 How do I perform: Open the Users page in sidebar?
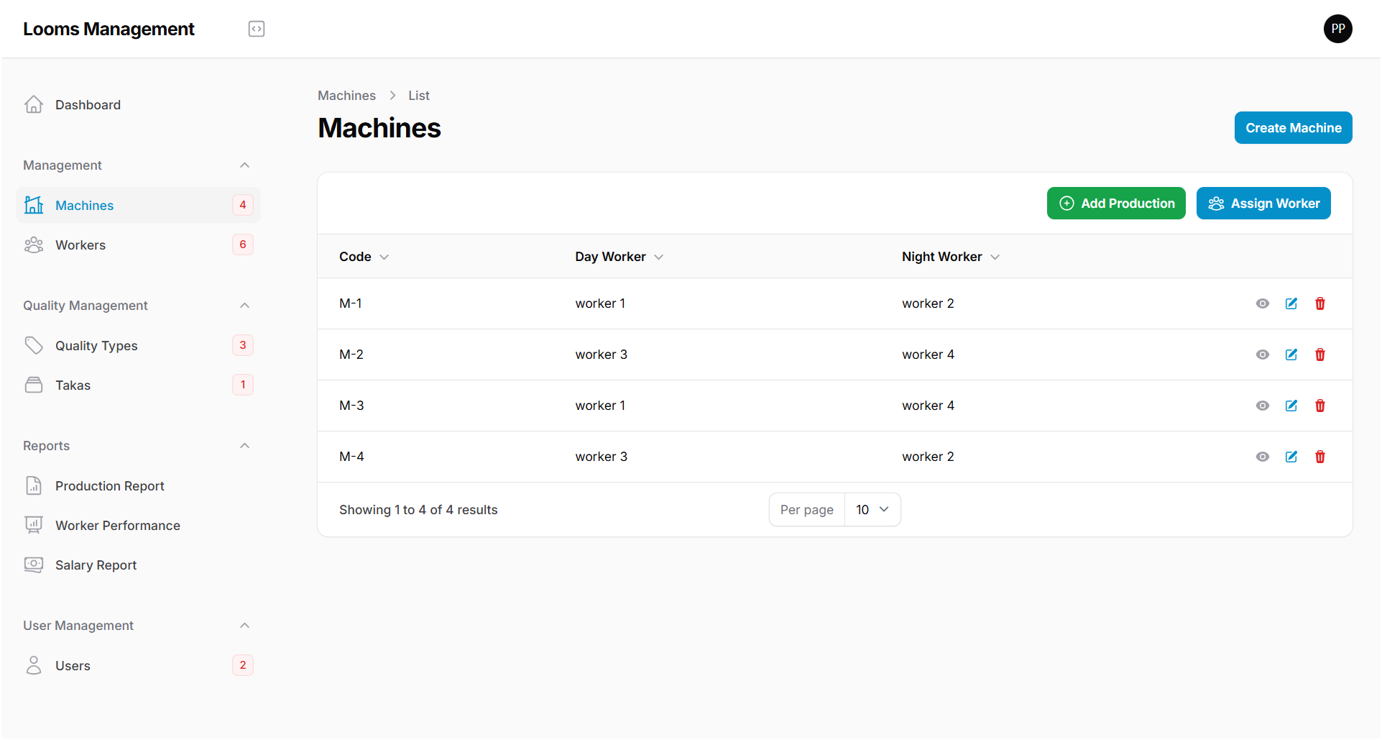pyautogui.click(x=73, y=665)
